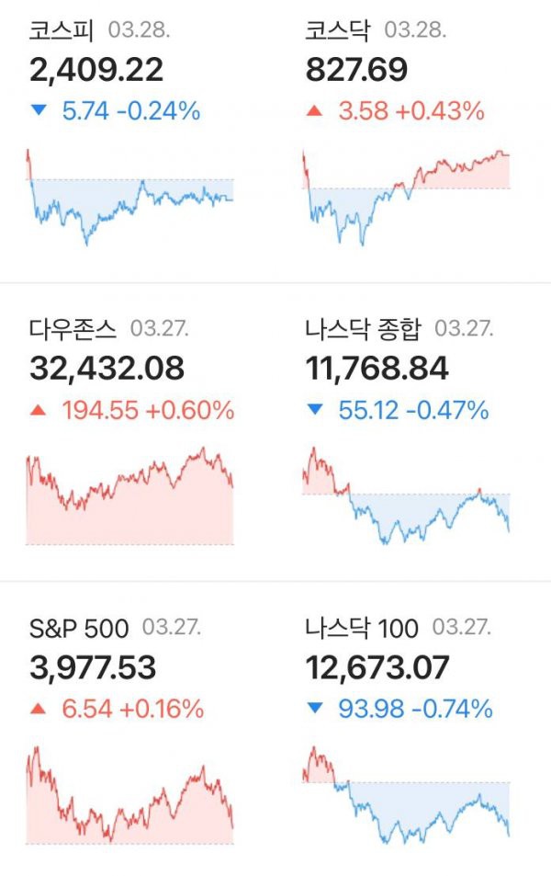
Task: Open the 코스닥 index title
Action: tap(337, 29)
